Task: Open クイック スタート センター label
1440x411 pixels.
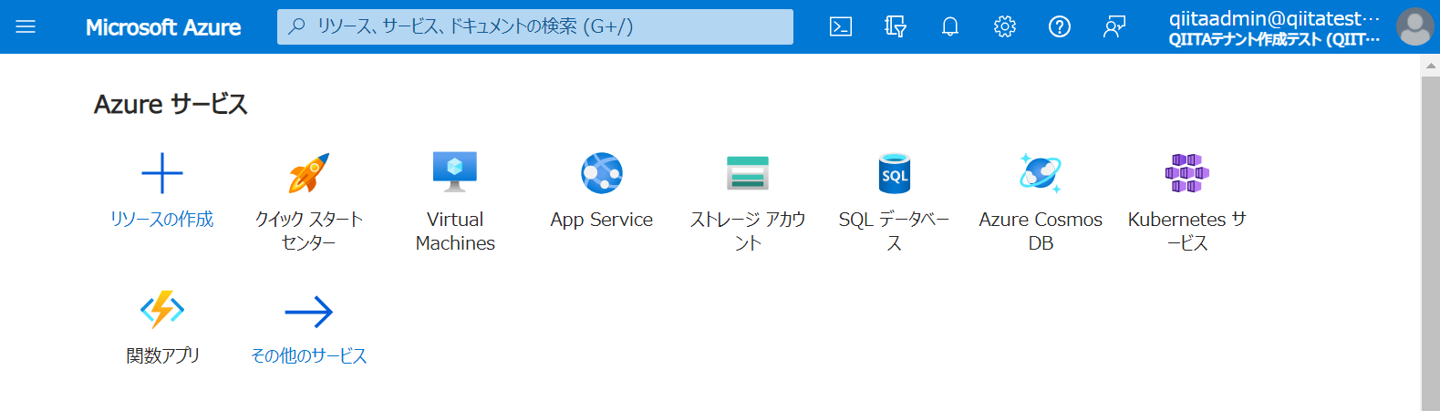Action: tap(309, 231)
